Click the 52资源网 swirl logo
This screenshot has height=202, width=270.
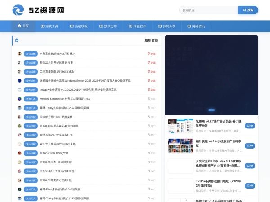click(18, 10)
